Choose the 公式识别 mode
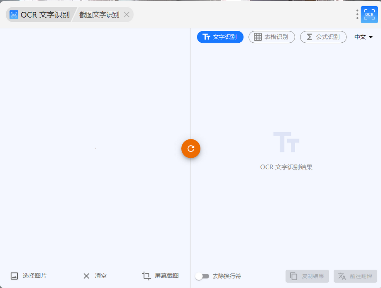 pyautogui.click(x=323, y=37)
